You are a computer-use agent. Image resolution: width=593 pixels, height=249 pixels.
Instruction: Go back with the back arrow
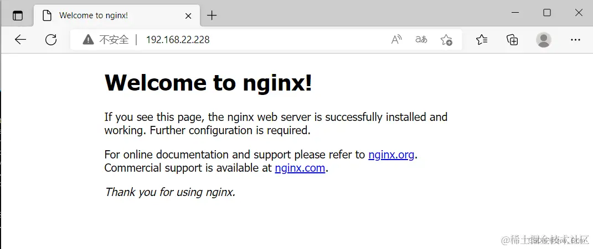pos(20,40)
